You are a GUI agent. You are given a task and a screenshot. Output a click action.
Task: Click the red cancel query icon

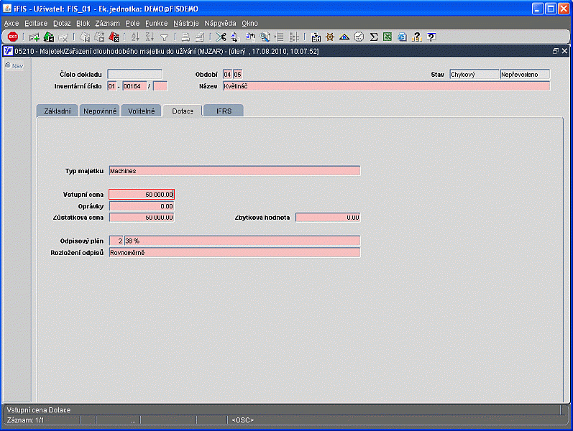click(x=114, y=37)
